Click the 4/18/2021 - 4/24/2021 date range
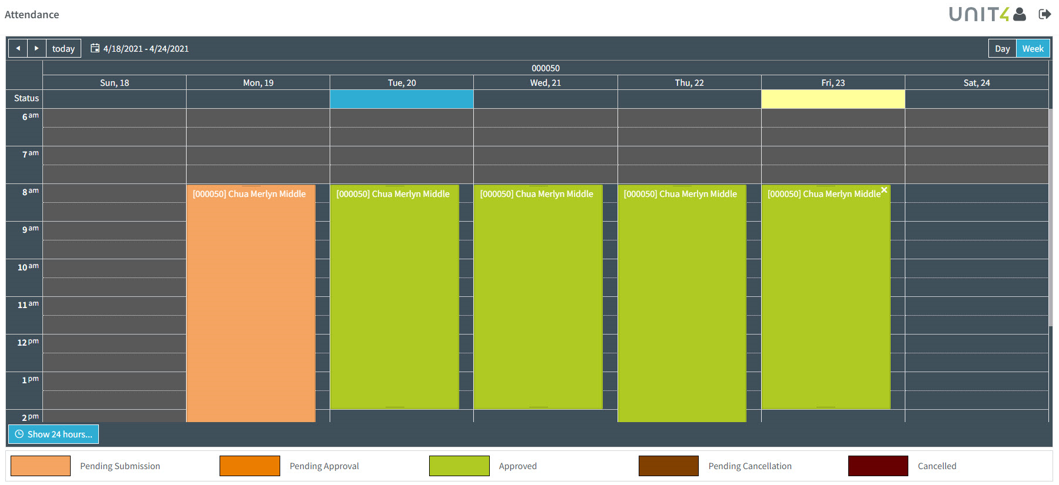Screen dimensions: 1059x485 [x=146, y=49]
